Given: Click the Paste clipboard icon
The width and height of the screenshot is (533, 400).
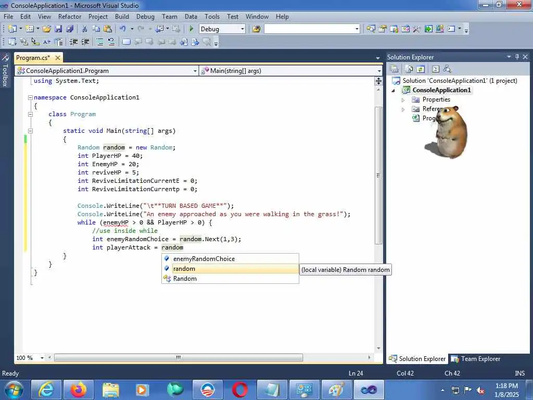Looking at the screenshot, I should pos(107,29).
